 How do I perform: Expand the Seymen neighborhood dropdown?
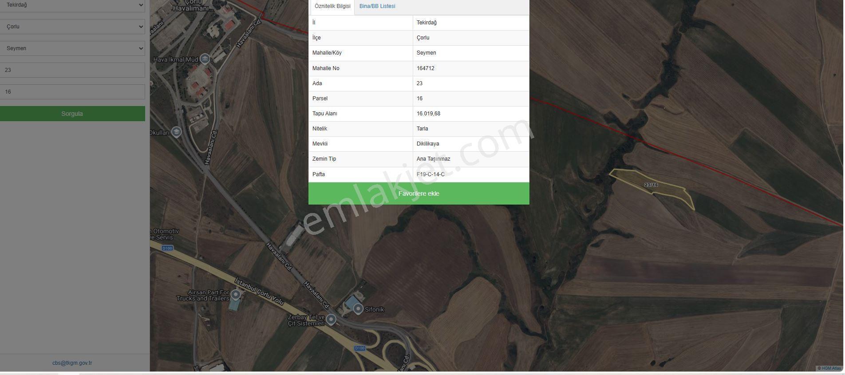(x=72, y=48)
